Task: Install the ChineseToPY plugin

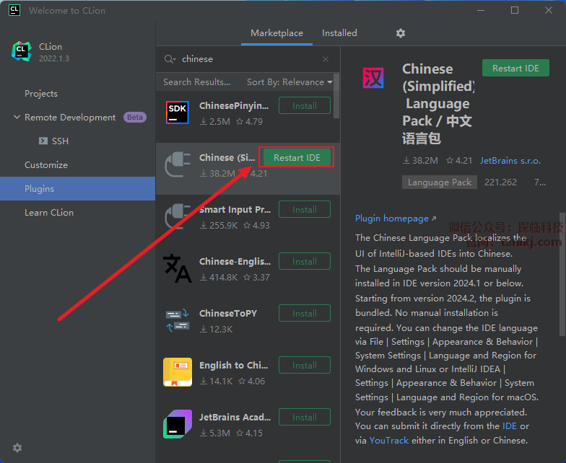Action: [x=304, y=314]
